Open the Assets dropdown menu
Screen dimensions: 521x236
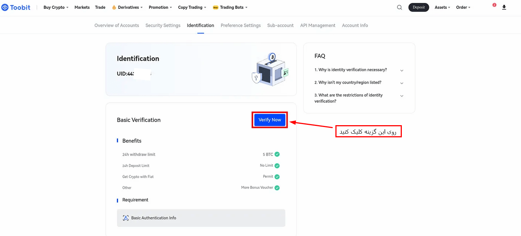tap(442, 7)
